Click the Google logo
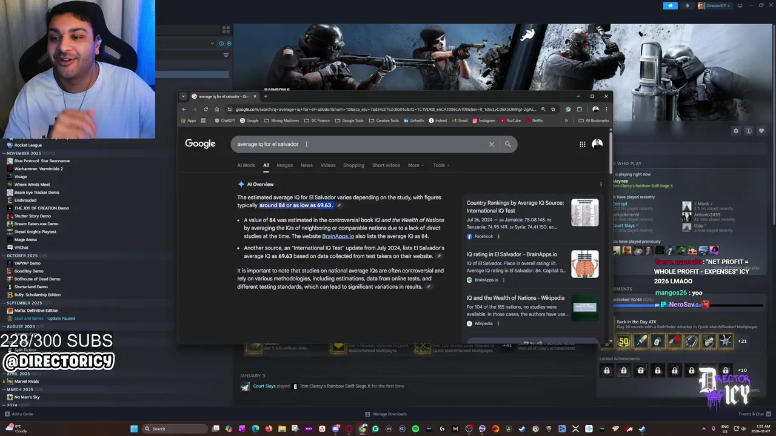The height and width of the screenshot is (436, 776). (200, 144)
